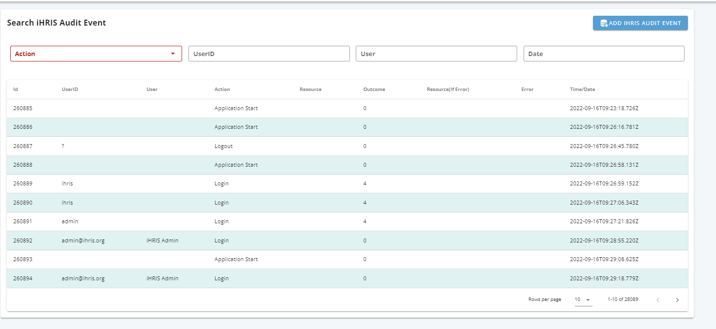The height and width of the screenshot is (329, 716).
Task: Click outcome value 4 in row 260889
Action: coord(365,183)
